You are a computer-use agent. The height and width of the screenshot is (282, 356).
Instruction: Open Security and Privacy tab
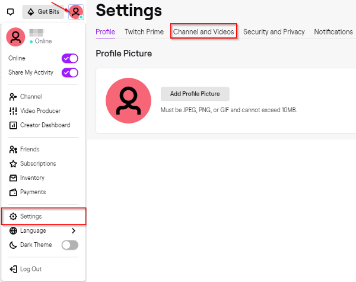(x=274, y=32)
